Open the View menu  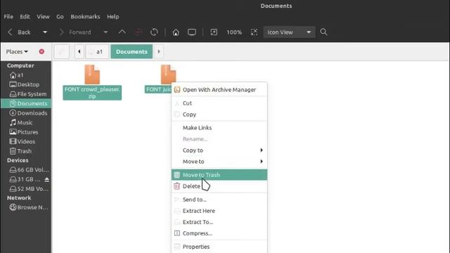pyautogui.click(x=43, y=17)
